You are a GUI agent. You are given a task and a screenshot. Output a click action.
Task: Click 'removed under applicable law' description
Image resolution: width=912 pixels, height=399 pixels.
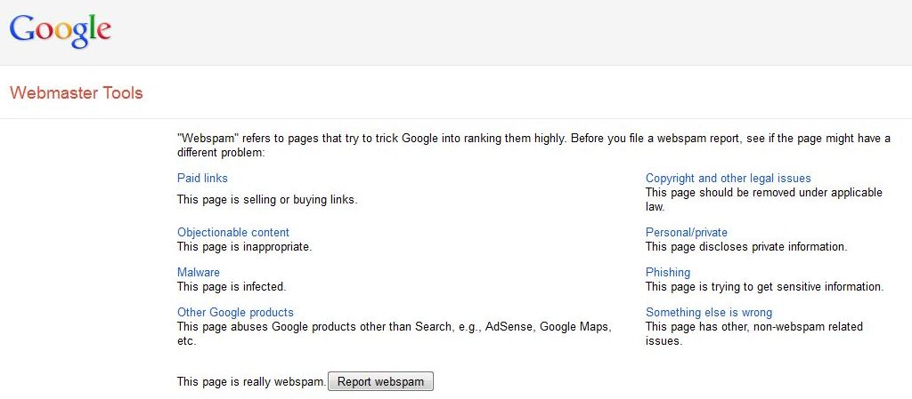(763, 199)
